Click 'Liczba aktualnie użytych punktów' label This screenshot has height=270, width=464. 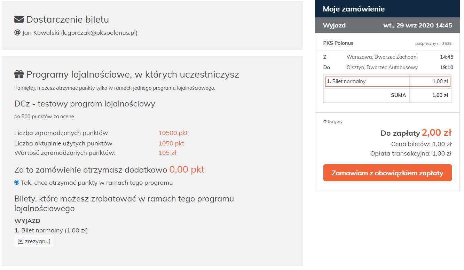click(x=63, y=143)
